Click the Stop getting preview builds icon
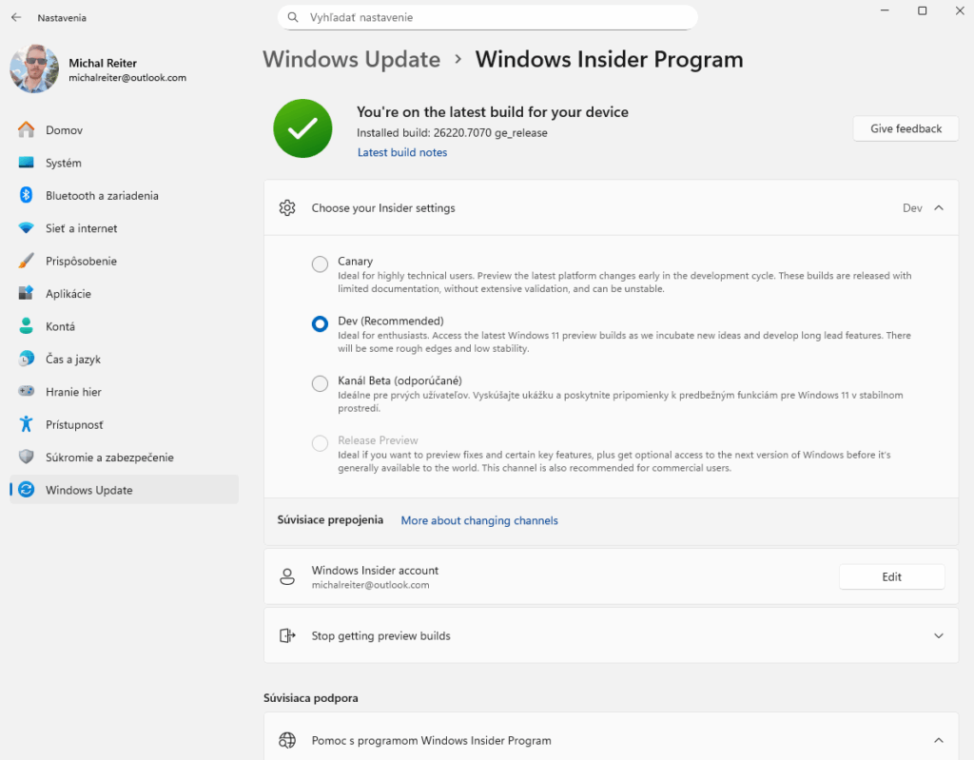Viewport: 974px width, 760px height. [x=287, y=635]
